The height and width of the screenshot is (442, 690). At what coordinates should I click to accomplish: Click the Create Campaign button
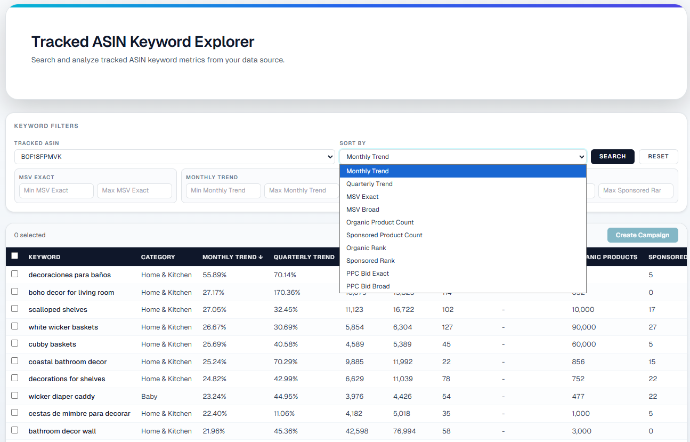(x=642, y=235)
